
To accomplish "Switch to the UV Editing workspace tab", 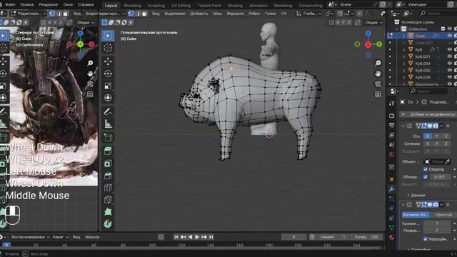I will pyautogui.click(x=181, y=5).
